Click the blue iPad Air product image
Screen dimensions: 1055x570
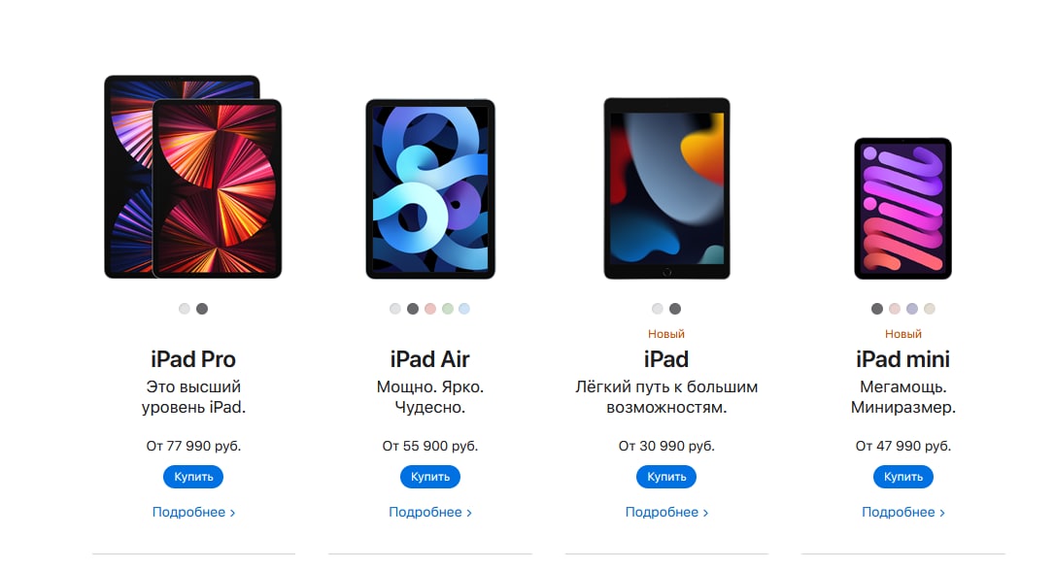click(430, 189)
